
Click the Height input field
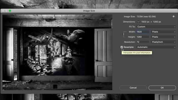143,37
